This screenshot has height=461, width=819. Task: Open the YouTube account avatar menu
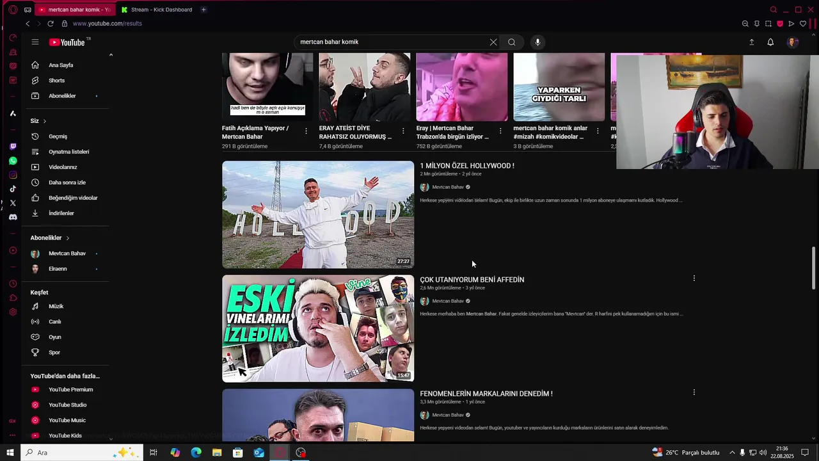pyautogui.click(x=793, y=42)
